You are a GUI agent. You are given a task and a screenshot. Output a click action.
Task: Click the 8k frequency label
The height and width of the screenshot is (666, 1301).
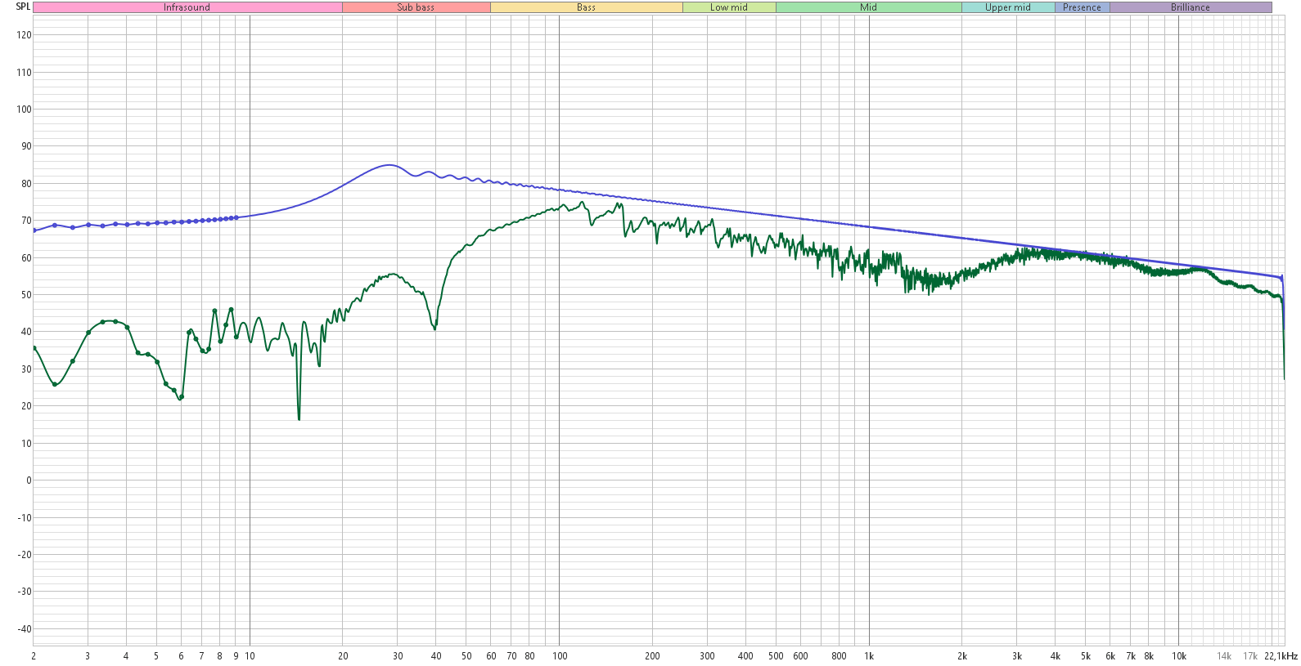click(x=1149, y=656)
